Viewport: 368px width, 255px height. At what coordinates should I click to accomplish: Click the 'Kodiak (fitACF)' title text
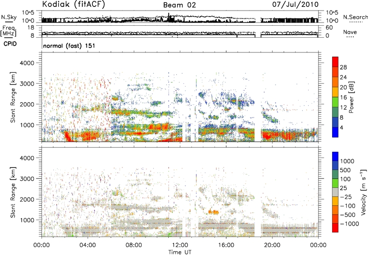click(74, 5)
